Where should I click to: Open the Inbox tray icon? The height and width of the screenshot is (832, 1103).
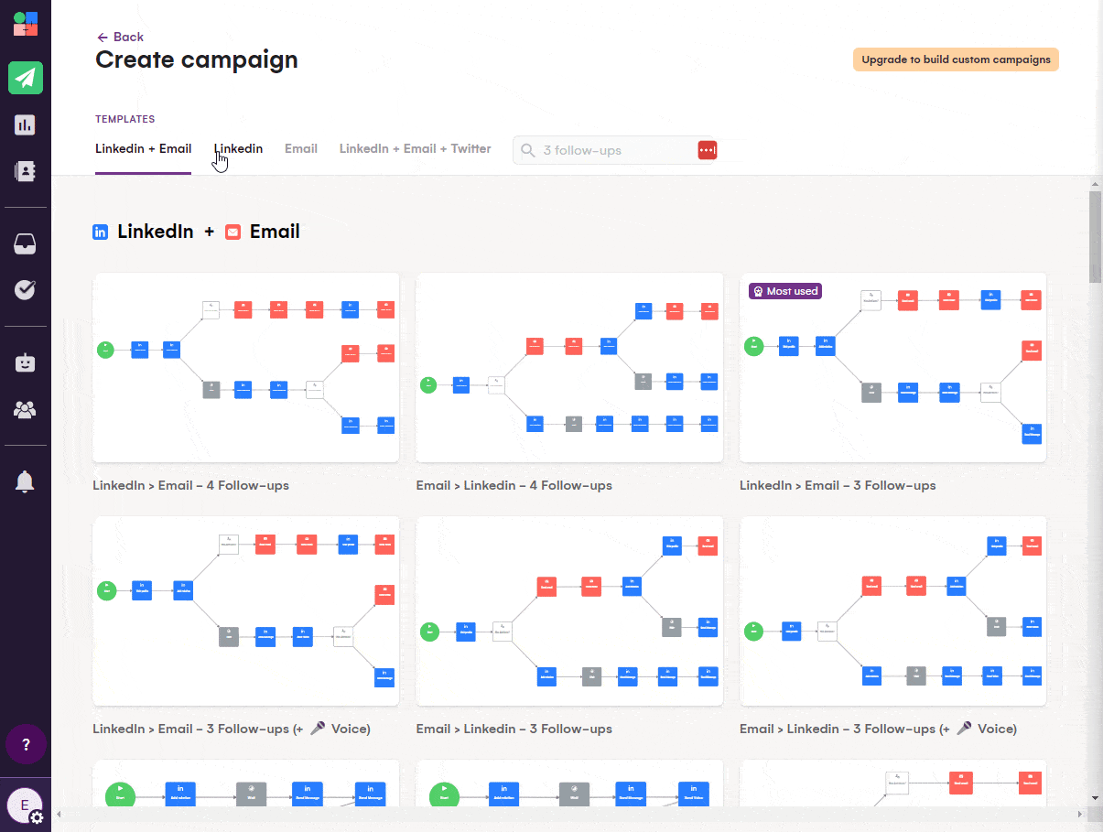click(26, 244)
